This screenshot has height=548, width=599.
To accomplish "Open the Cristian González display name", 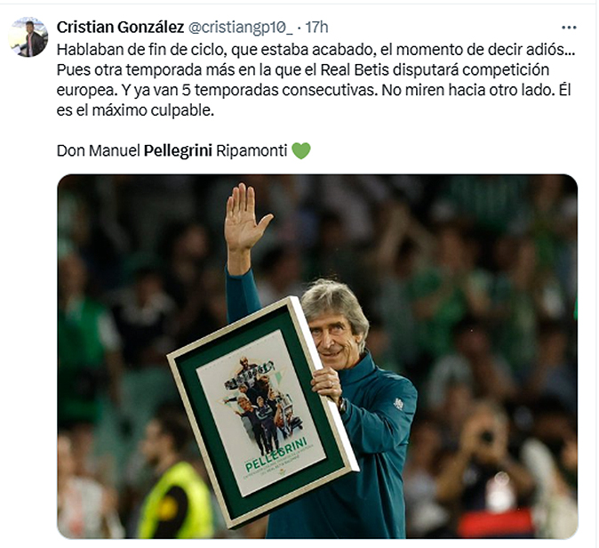I will pyautogui.click(x=120, y=28).
